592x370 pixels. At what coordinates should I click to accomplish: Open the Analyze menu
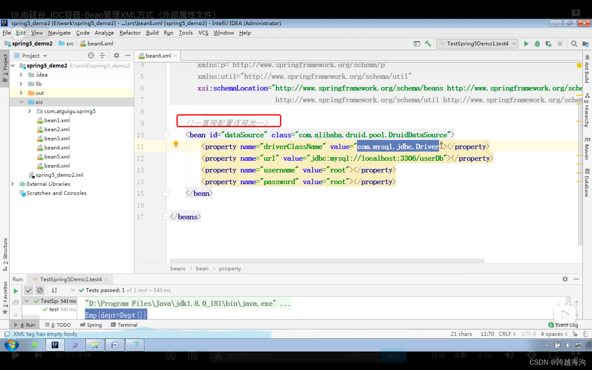(104, 33)
